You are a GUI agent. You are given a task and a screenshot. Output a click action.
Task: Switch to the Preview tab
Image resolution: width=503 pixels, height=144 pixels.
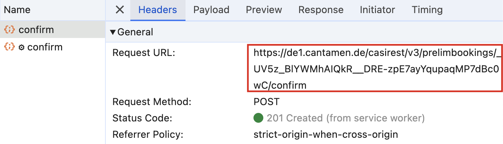click(264, 10)
